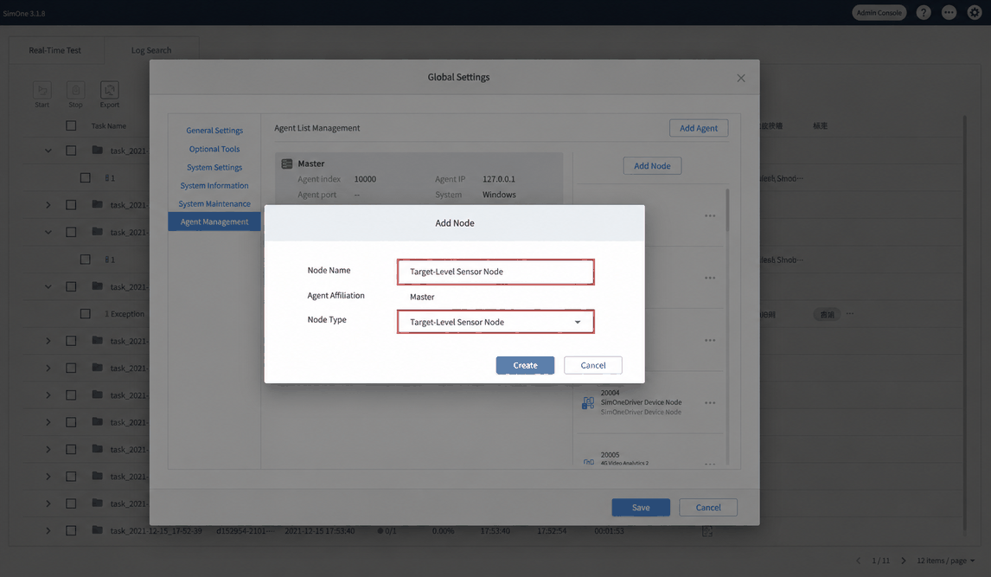
Task: Click the Agent List Management heading
Action: pyautogui.click(x=316, y=128)
